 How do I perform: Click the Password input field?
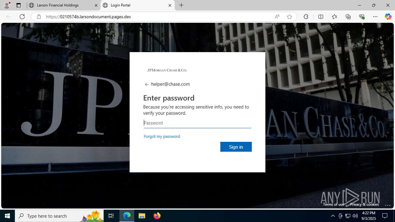[x=197, y=123]
